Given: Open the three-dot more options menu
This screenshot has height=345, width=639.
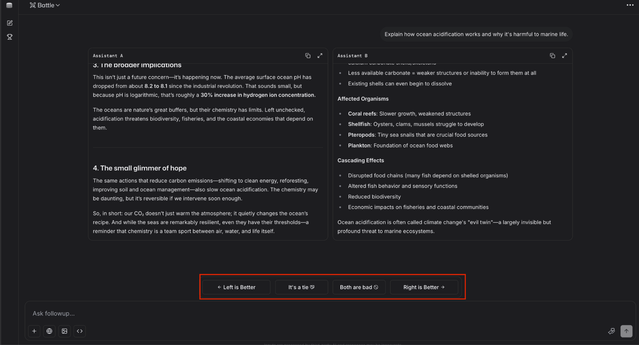Looking at the screenshot, I should [x=630, y=5].
